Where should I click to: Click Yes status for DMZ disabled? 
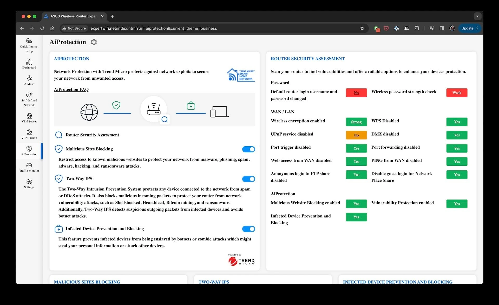click(x=457, y=135)
